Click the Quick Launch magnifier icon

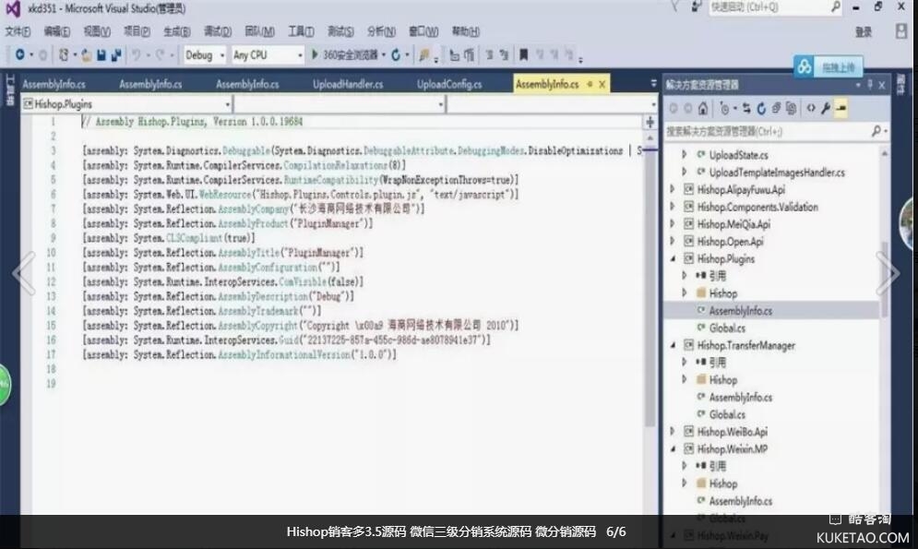pos(836,7)
